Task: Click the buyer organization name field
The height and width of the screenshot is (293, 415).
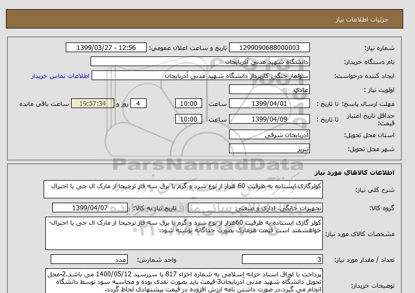Action: (200, 61)
